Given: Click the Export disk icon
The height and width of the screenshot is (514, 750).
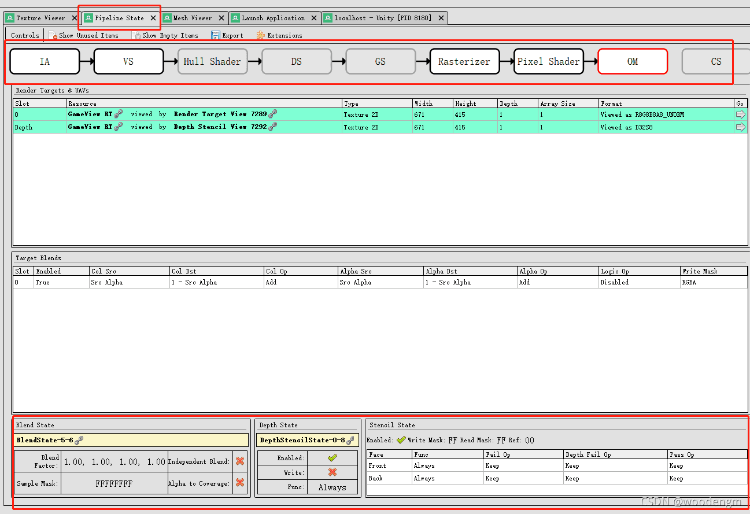Looking at the screenshot, I should (x=216, y=35).
